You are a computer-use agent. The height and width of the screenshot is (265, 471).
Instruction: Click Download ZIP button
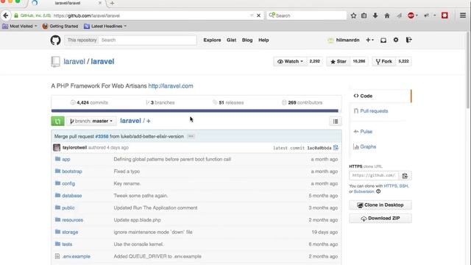pos(380,218)
